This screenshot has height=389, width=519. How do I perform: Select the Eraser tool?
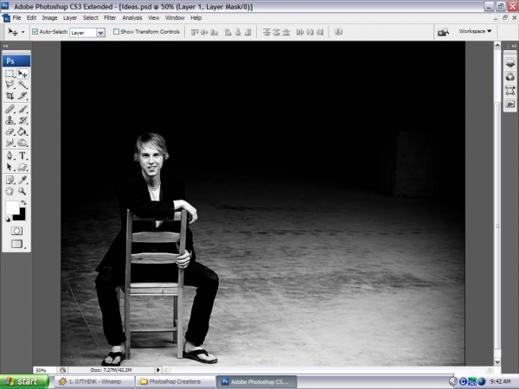(10, 131)
